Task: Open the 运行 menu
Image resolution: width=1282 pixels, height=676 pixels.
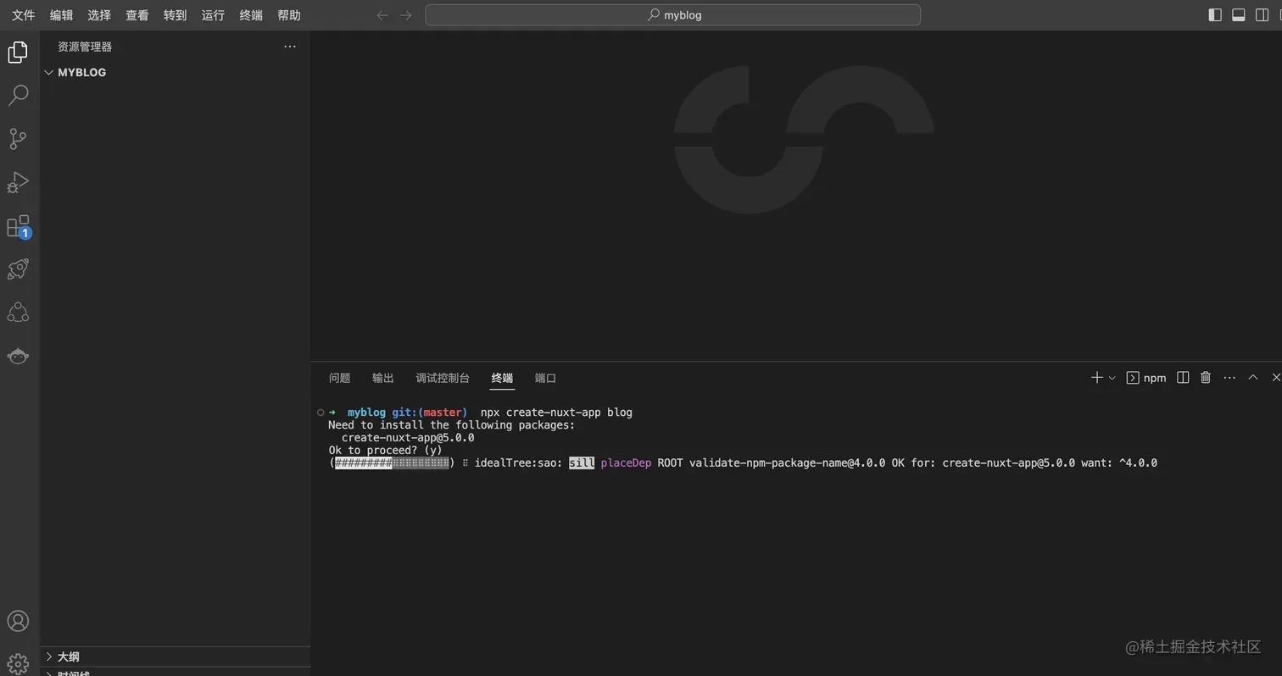Action: tap(213, 15)
